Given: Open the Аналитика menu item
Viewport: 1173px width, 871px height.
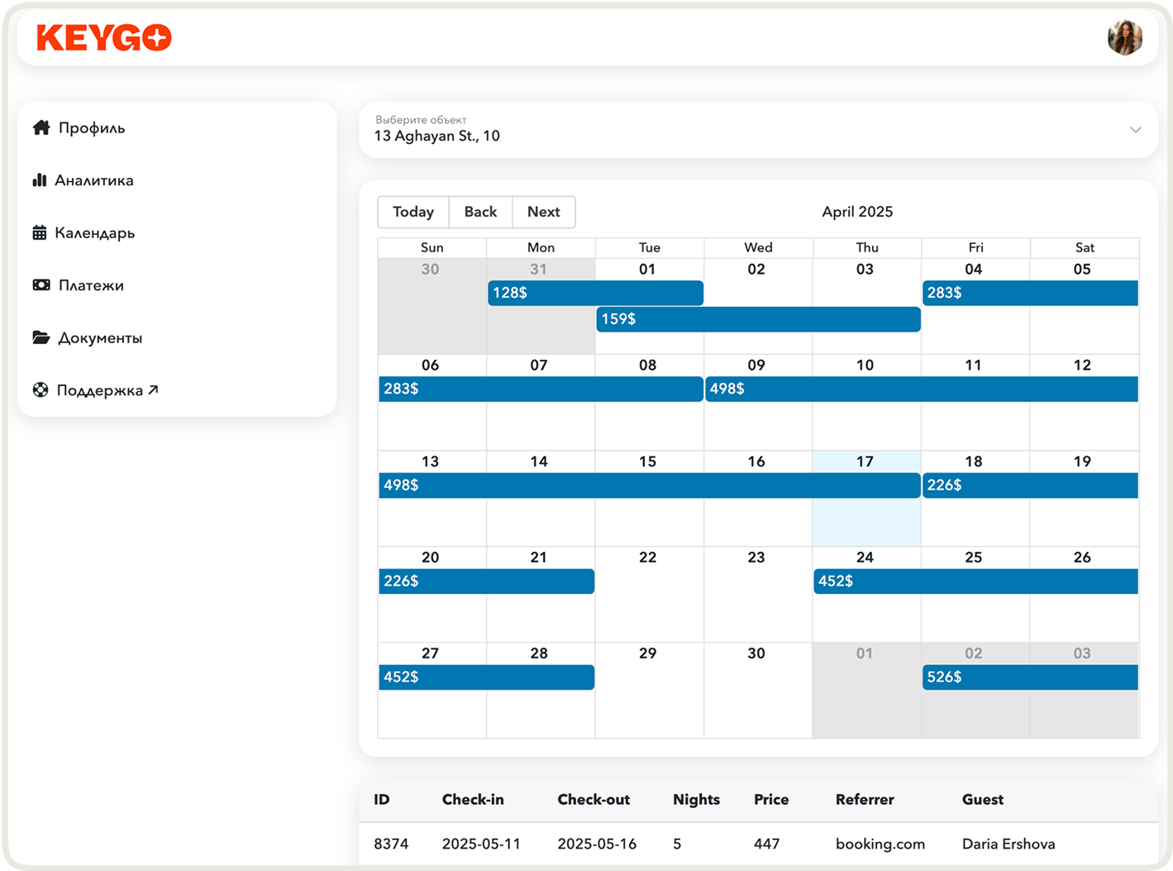Looking at the screenshot, I should click(x=93, y=180).
